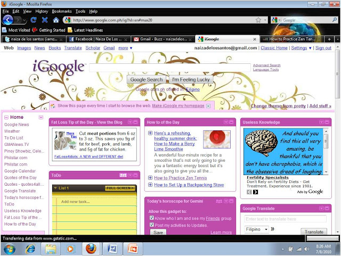
Task: Switch to the Gmail - Buzz tab
Action: 163,39
